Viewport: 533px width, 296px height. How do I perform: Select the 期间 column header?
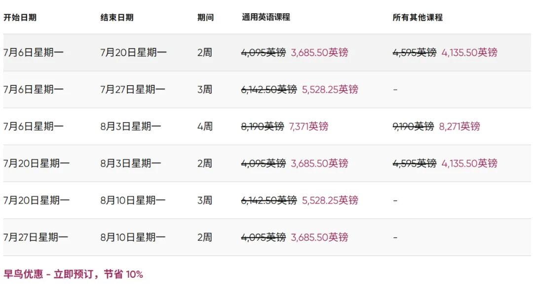coord(205,17)
